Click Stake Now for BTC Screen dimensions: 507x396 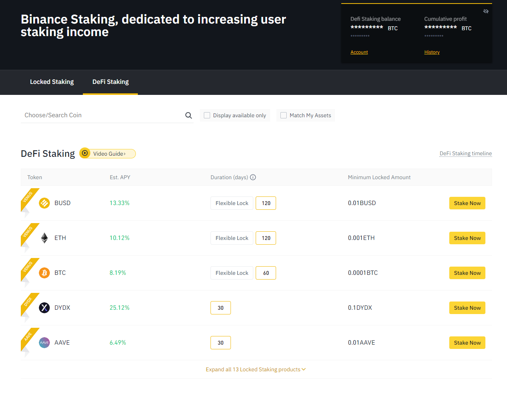click(x=467, y=273)
